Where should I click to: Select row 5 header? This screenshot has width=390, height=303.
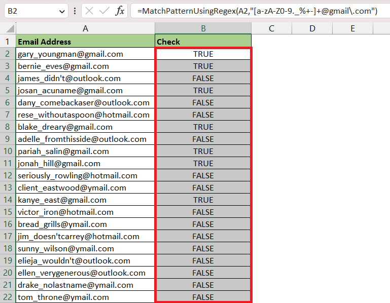[8, 90]
